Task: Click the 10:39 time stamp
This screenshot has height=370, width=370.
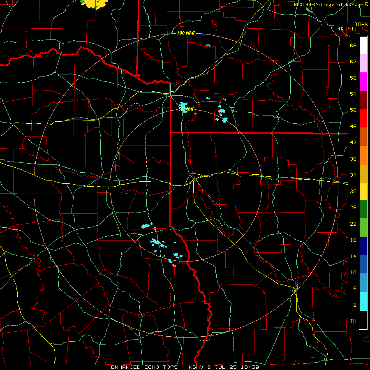Action: [250, 367]
